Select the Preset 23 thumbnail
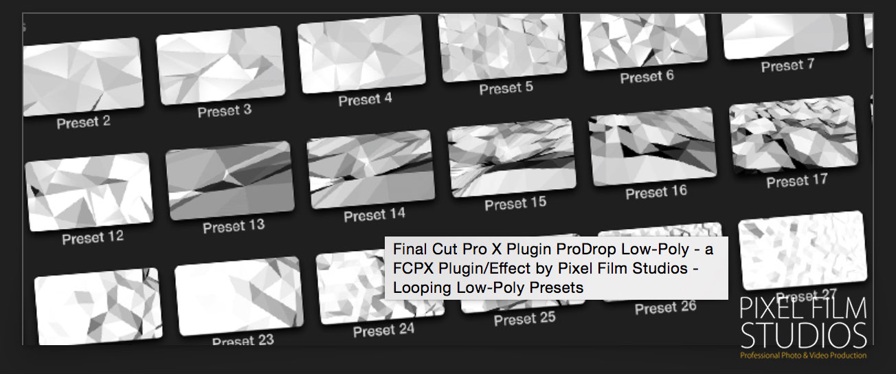 (239, 296)
